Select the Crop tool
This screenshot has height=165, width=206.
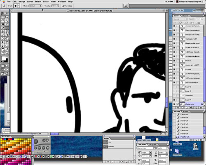click(x=3, y=24)
